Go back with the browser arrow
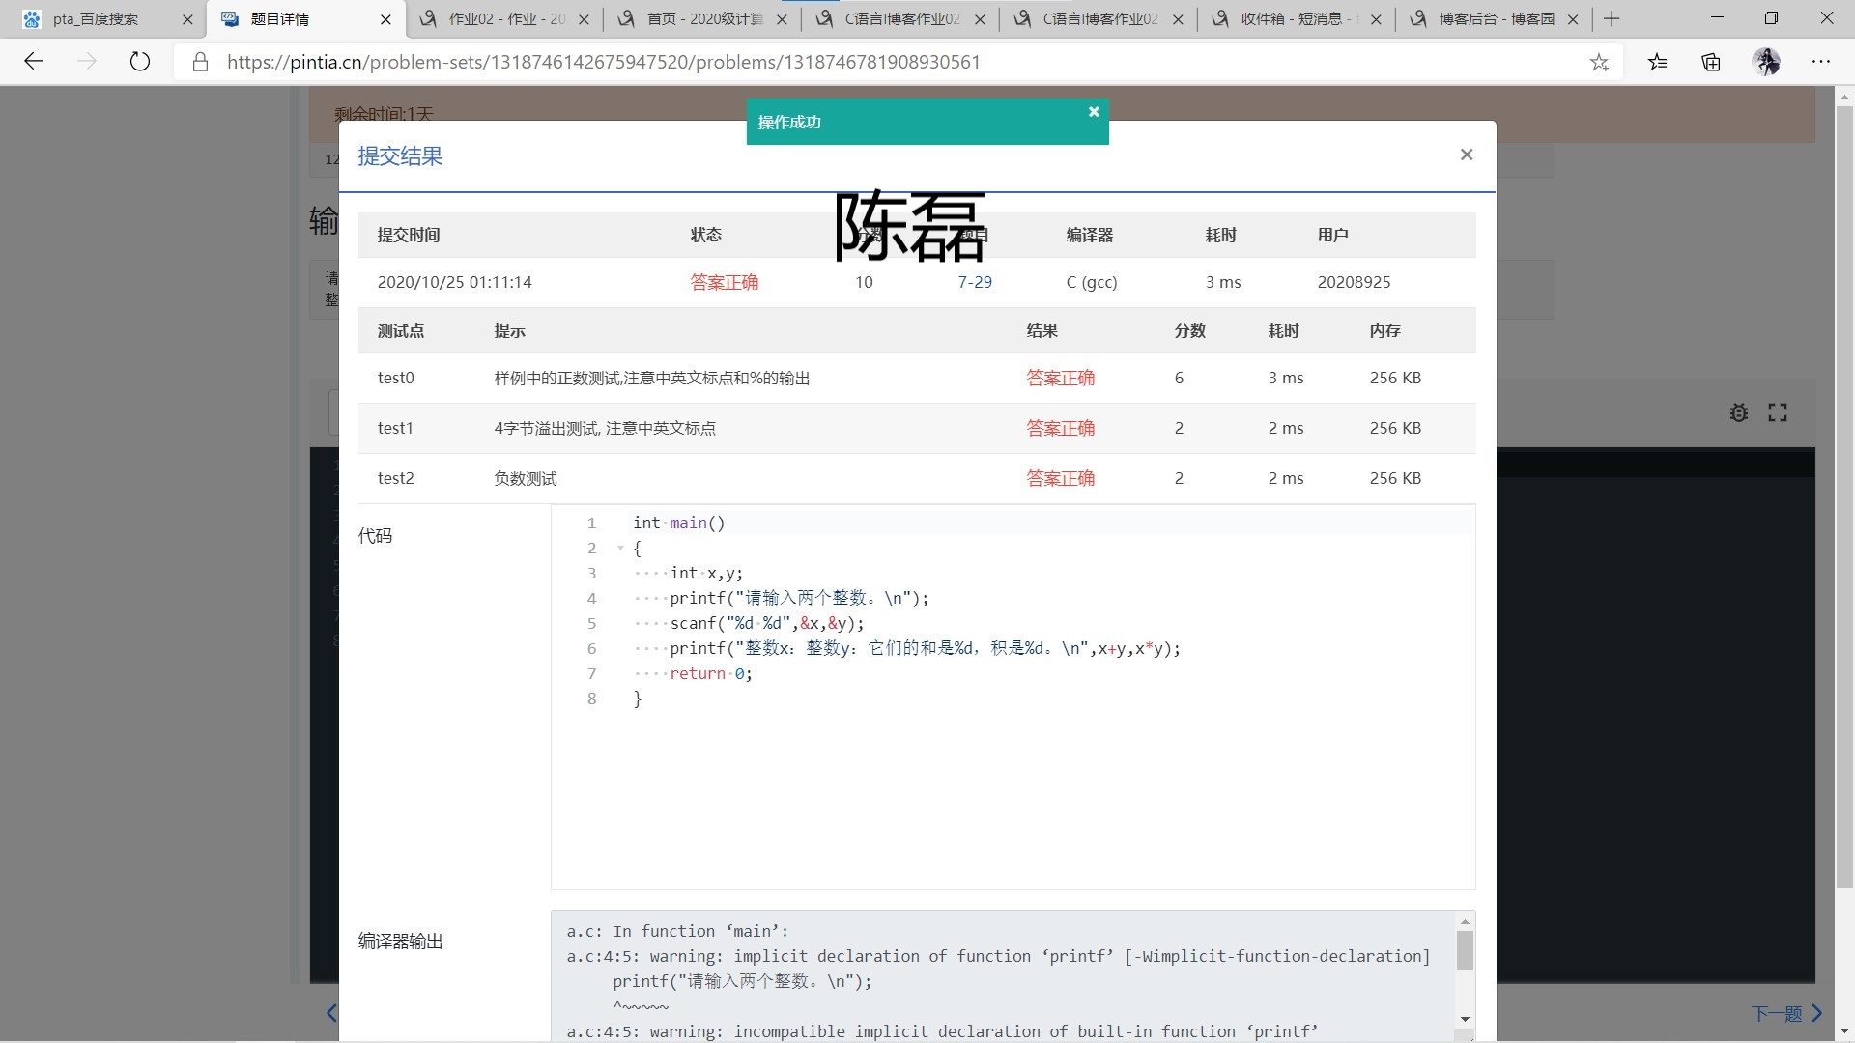The image size is (1855, 1043). click(x=34, y=62)
